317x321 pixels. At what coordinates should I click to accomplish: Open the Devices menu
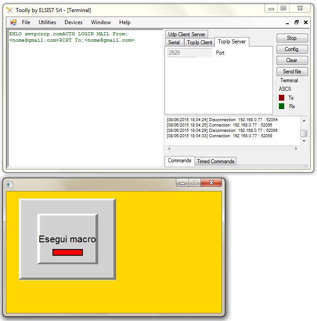74,22
